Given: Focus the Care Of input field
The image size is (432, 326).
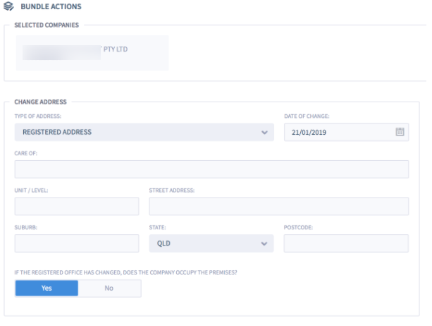Looking at the screenshot, I should coord(211,169).
